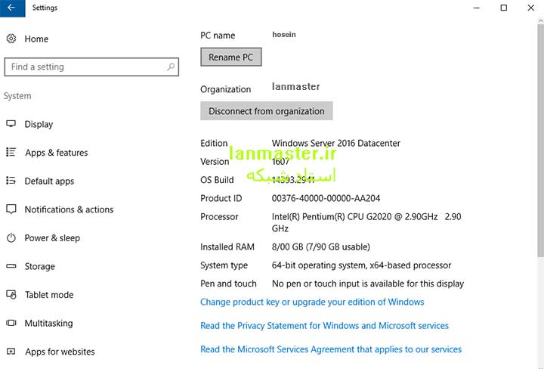The height and width of the screenshot is (369, 544).
Task: Click the search magnifier icon
Action: (170, 67)
